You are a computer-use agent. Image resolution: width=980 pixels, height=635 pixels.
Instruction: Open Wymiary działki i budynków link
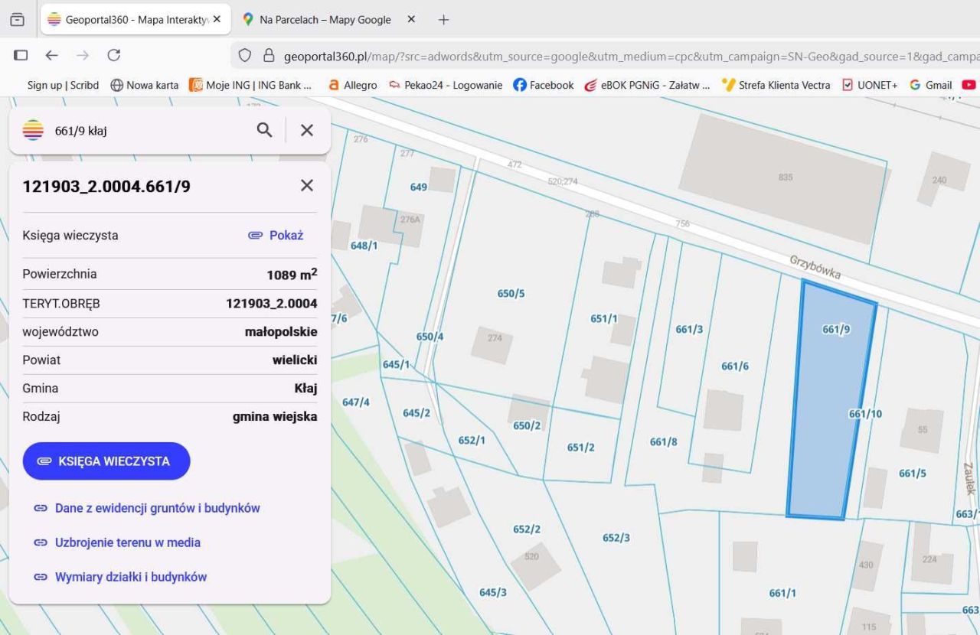point(130,577)
